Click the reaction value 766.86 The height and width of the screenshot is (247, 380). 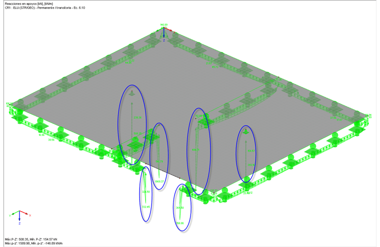(x=180, y=223)
